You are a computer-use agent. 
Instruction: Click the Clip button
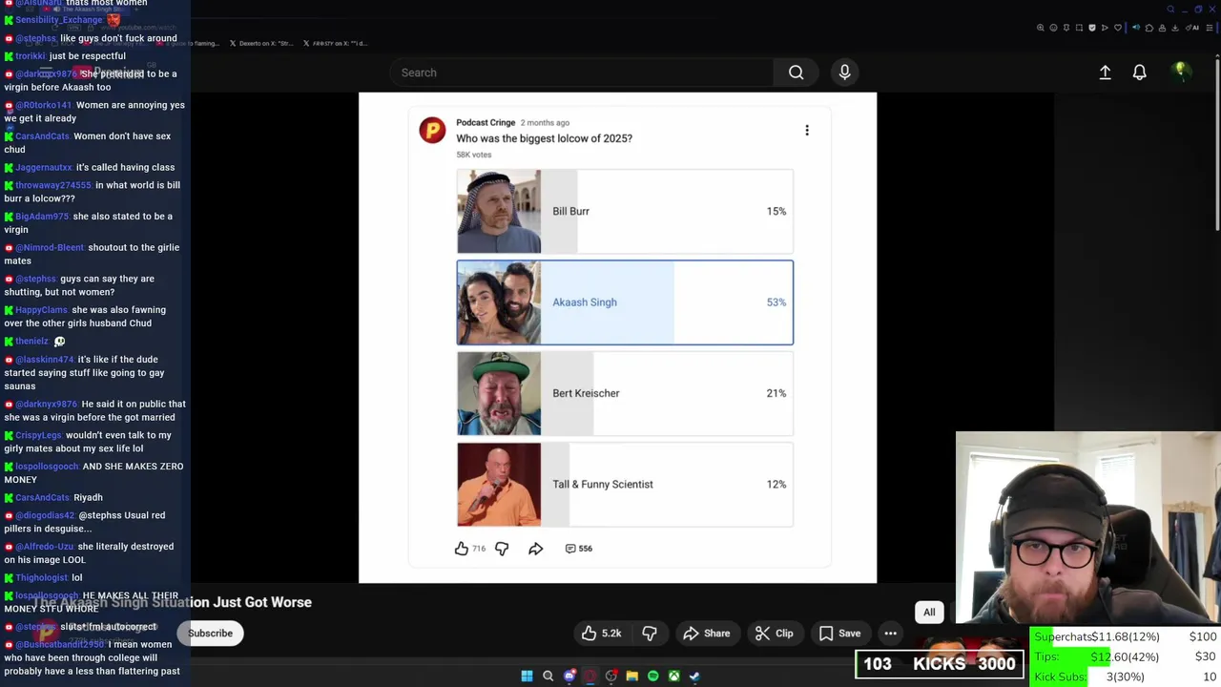[774, 634]
